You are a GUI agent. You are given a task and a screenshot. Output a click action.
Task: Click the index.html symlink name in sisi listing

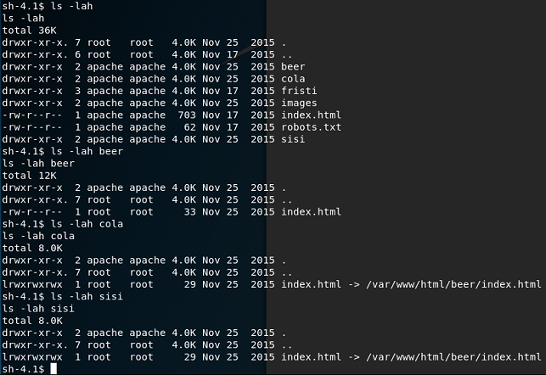click(x=311, y=357)
